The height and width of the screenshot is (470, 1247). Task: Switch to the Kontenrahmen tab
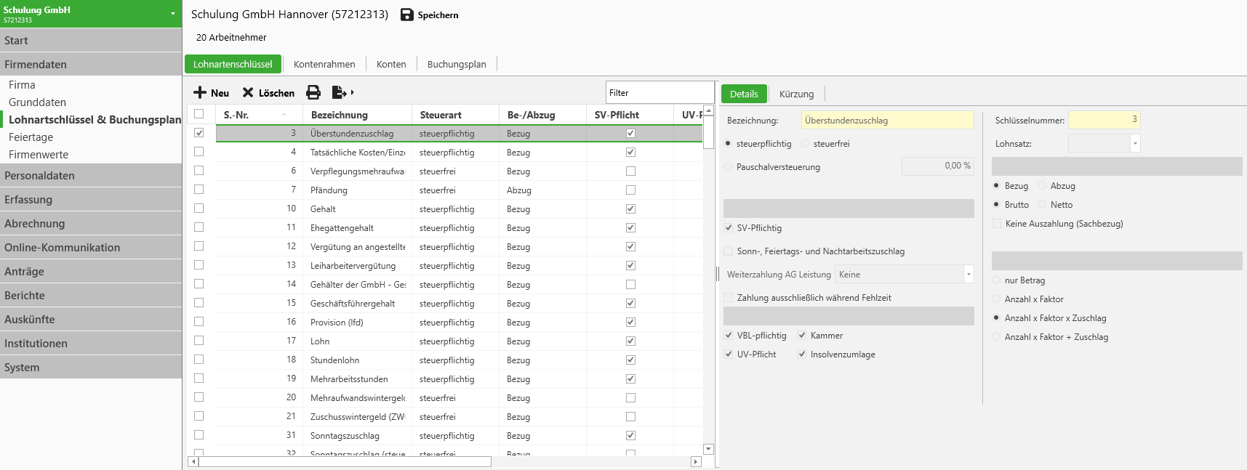pyautogui.click(x=324, y=64)
